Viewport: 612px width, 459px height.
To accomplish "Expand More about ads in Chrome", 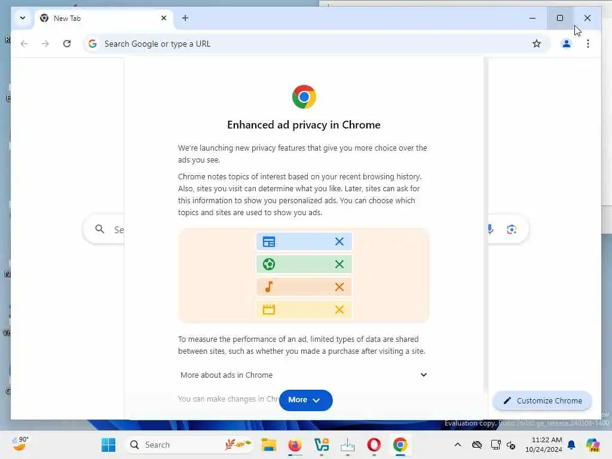I will (304, 375).
